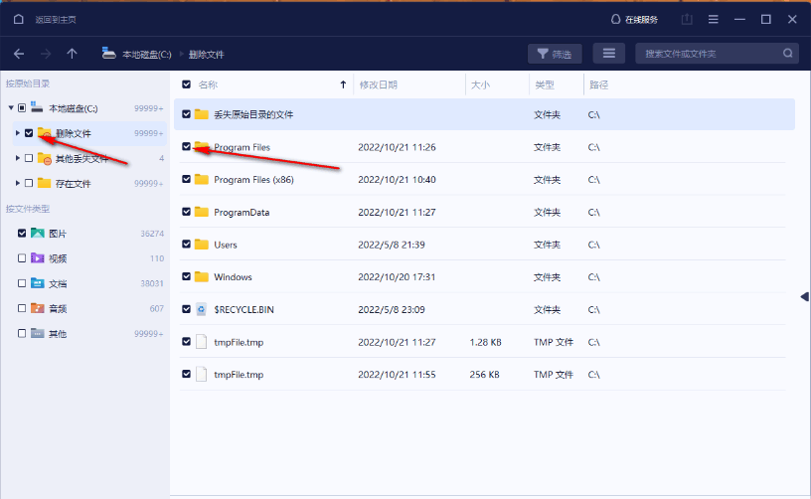Uncheck the Windows folder checkbox
The image size is (811, 499).
click(x=187, y=276)
